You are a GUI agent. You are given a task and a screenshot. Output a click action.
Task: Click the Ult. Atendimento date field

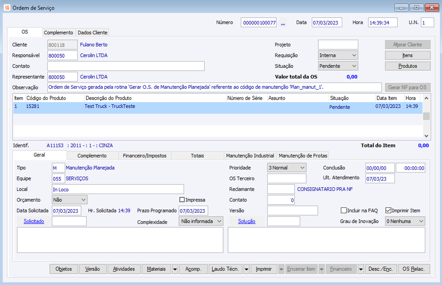[380, 179]
